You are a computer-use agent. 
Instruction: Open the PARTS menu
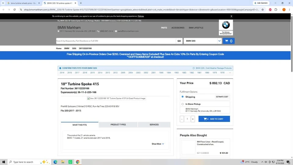[x=164, y=28]
